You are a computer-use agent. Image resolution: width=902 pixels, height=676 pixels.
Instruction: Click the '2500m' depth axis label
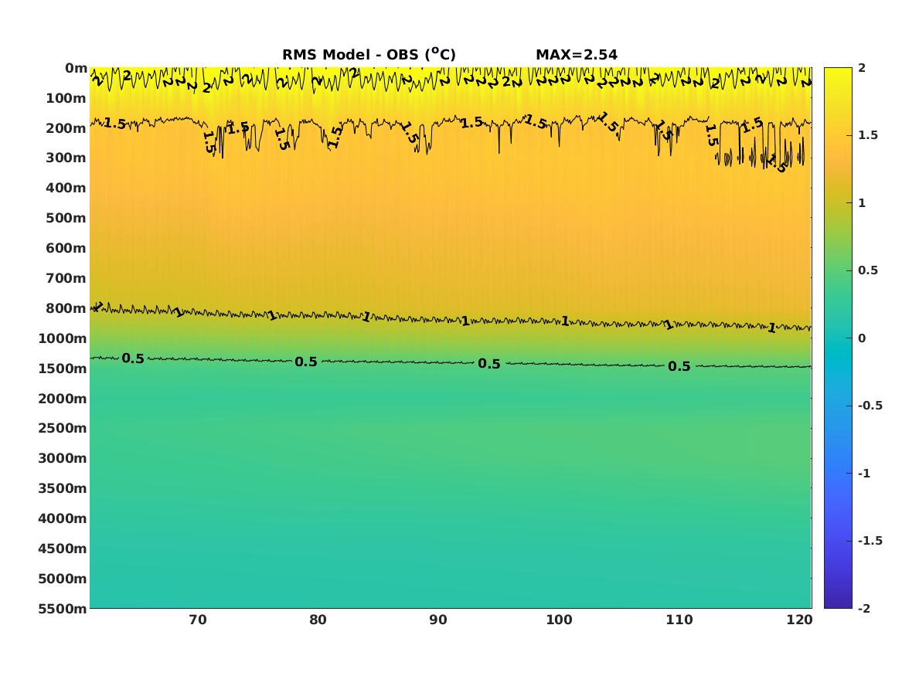point(63,428)
